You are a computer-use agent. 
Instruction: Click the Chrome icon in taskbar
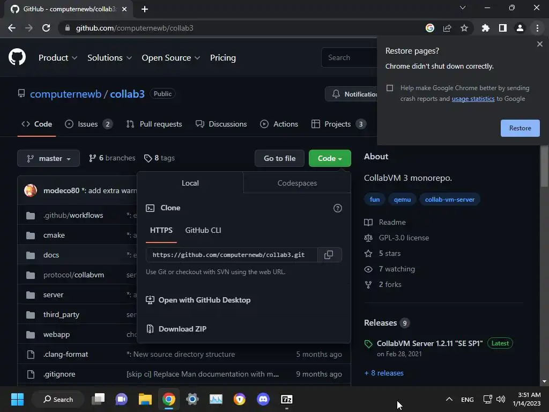coord(169,399)
